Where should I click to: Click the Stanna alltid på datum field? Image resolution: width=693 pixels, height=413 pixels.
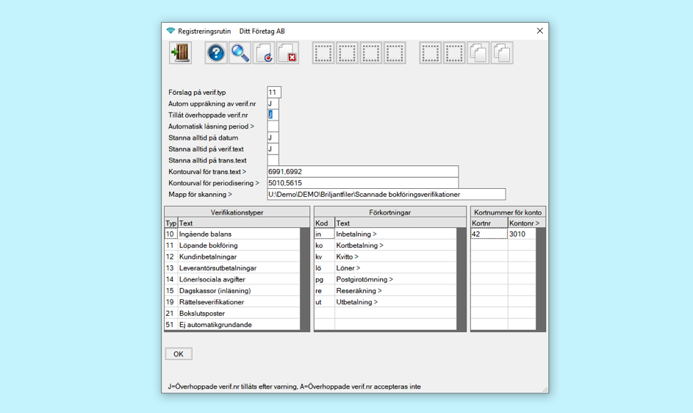point(273,138)
